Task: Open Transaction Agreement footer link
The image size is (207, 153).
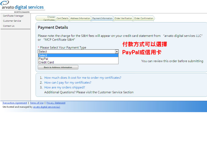Action: coord(15,103)
